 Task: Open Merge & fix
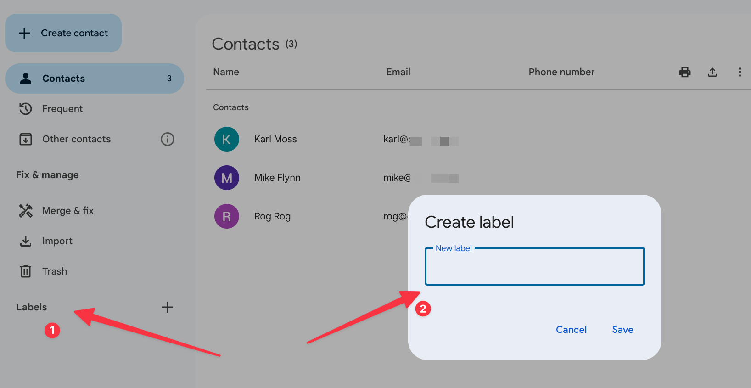point(67,211)
